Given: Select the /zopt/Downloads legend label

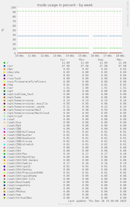Looking at the screenshot, I should click(19, 182).
